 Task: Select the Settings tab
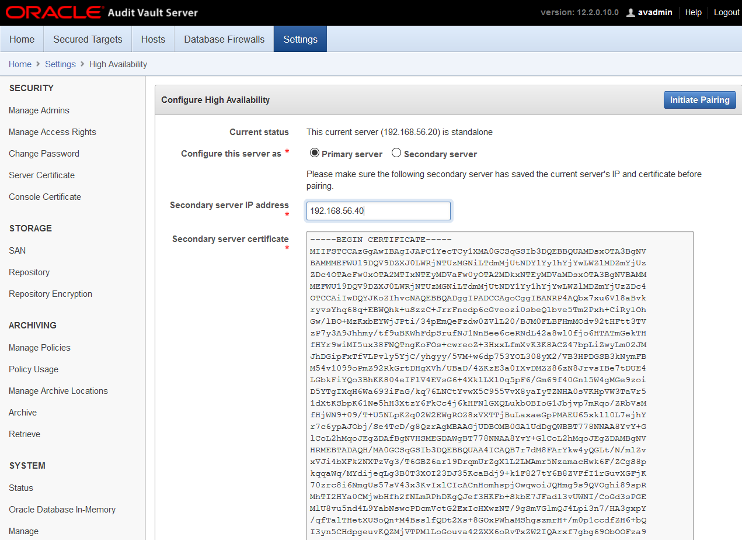[x=300, y=39]
